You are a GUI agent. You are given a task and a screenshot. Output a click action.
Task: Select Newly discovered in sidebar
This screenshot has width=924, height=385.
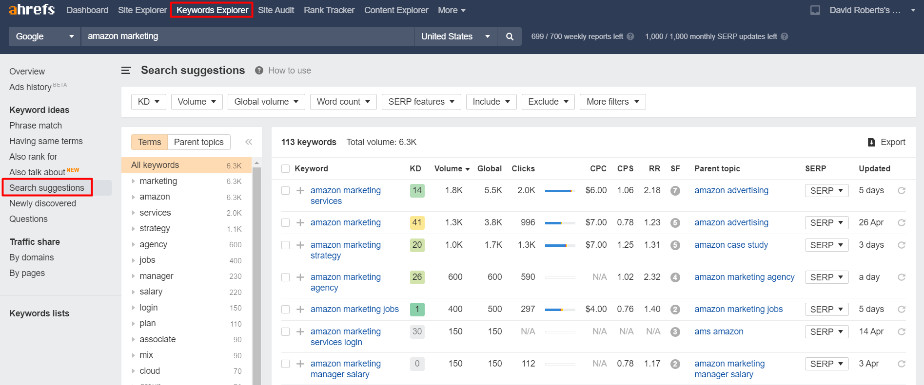(42, 203)
